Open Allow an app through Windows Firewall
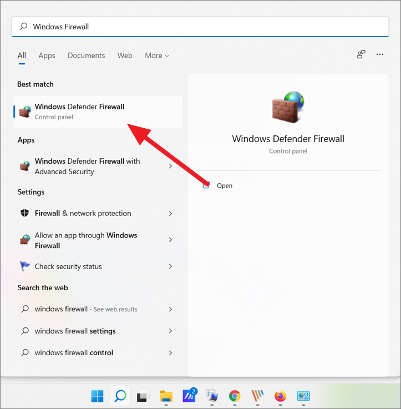This screenshot has height=409, width=401. point(98,240)
